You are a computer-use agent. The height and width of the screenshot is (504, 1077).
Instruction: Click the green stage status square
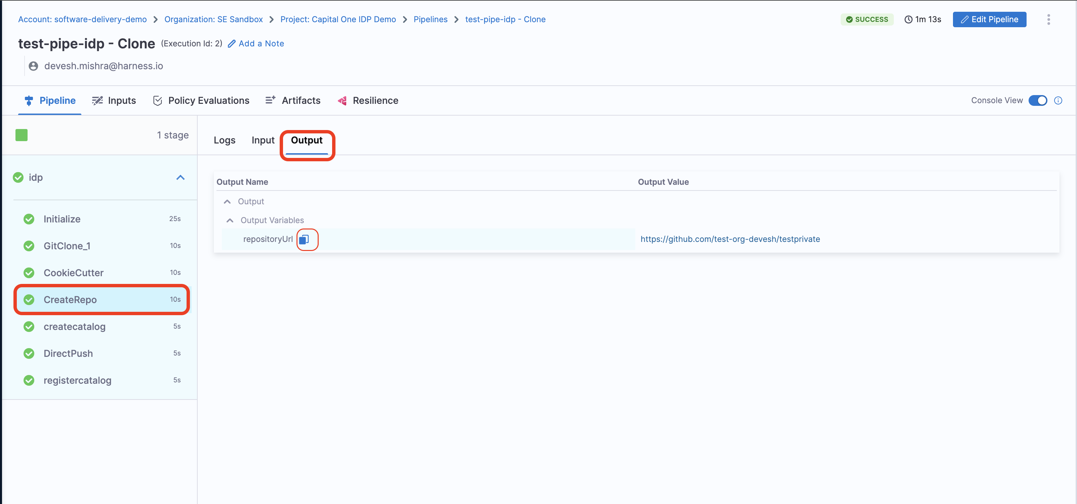click(21, 135)
